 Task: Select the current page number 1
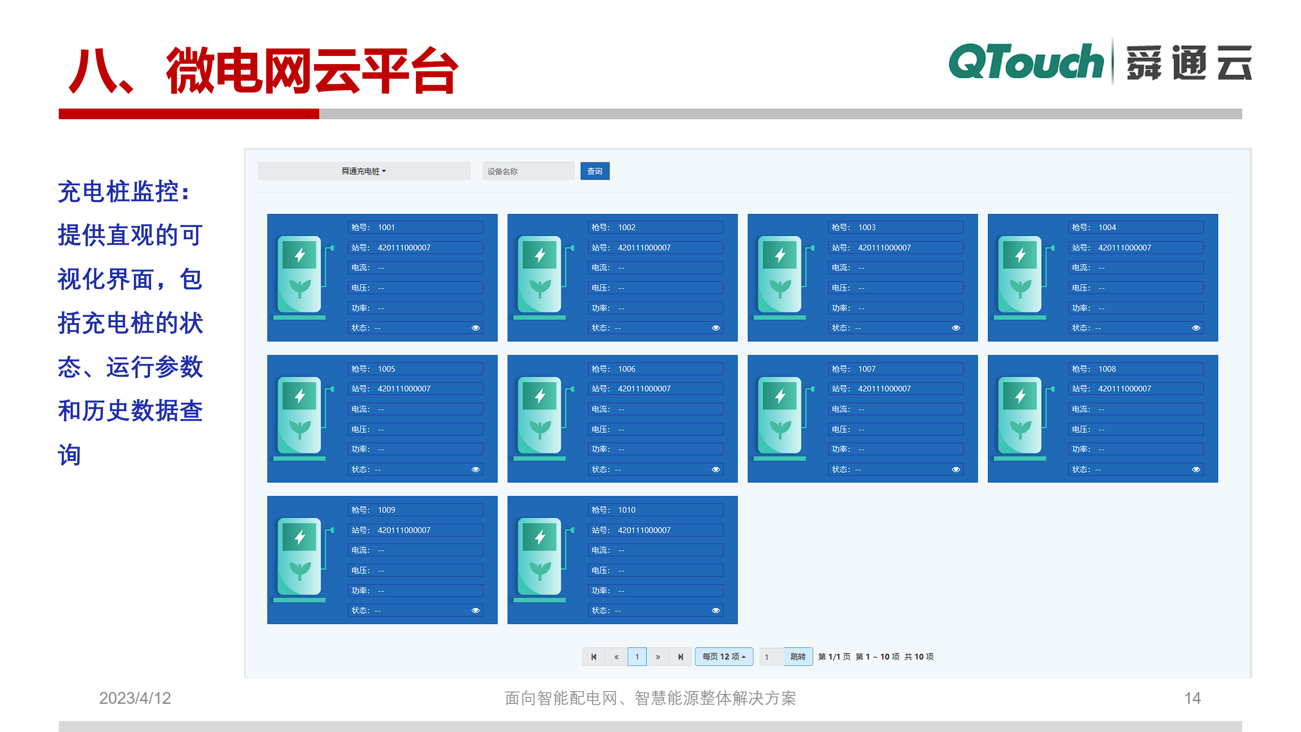pos(637,657)
